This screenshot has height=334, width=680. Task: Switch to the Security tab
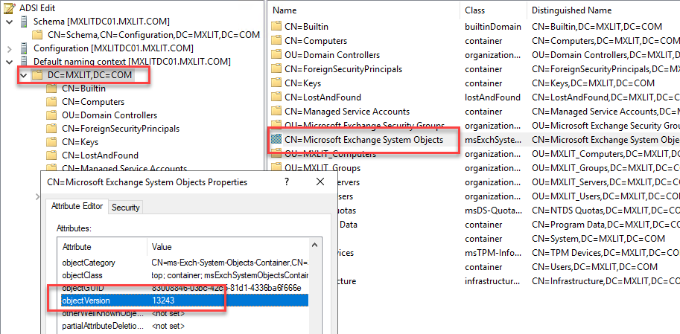tap(125, 208)
